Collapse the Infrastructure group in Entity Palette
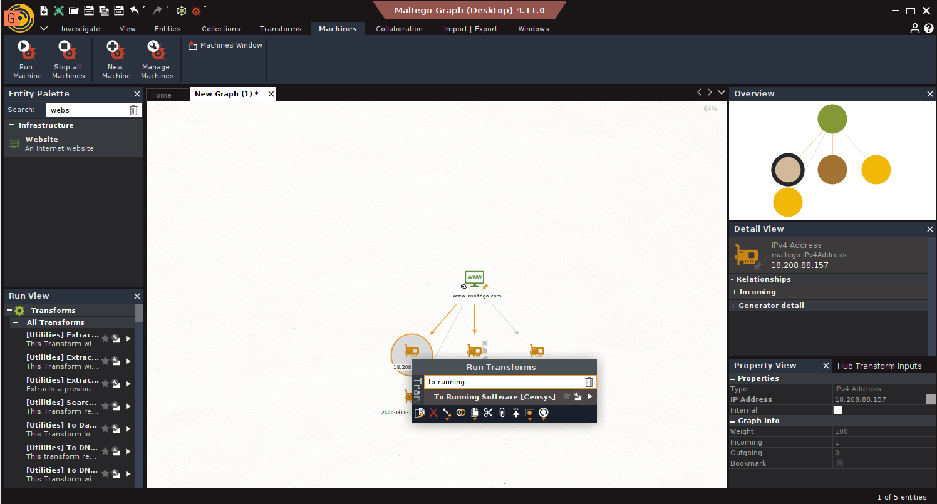The width and height of the screenshot is (937, 504). [11, 125]
